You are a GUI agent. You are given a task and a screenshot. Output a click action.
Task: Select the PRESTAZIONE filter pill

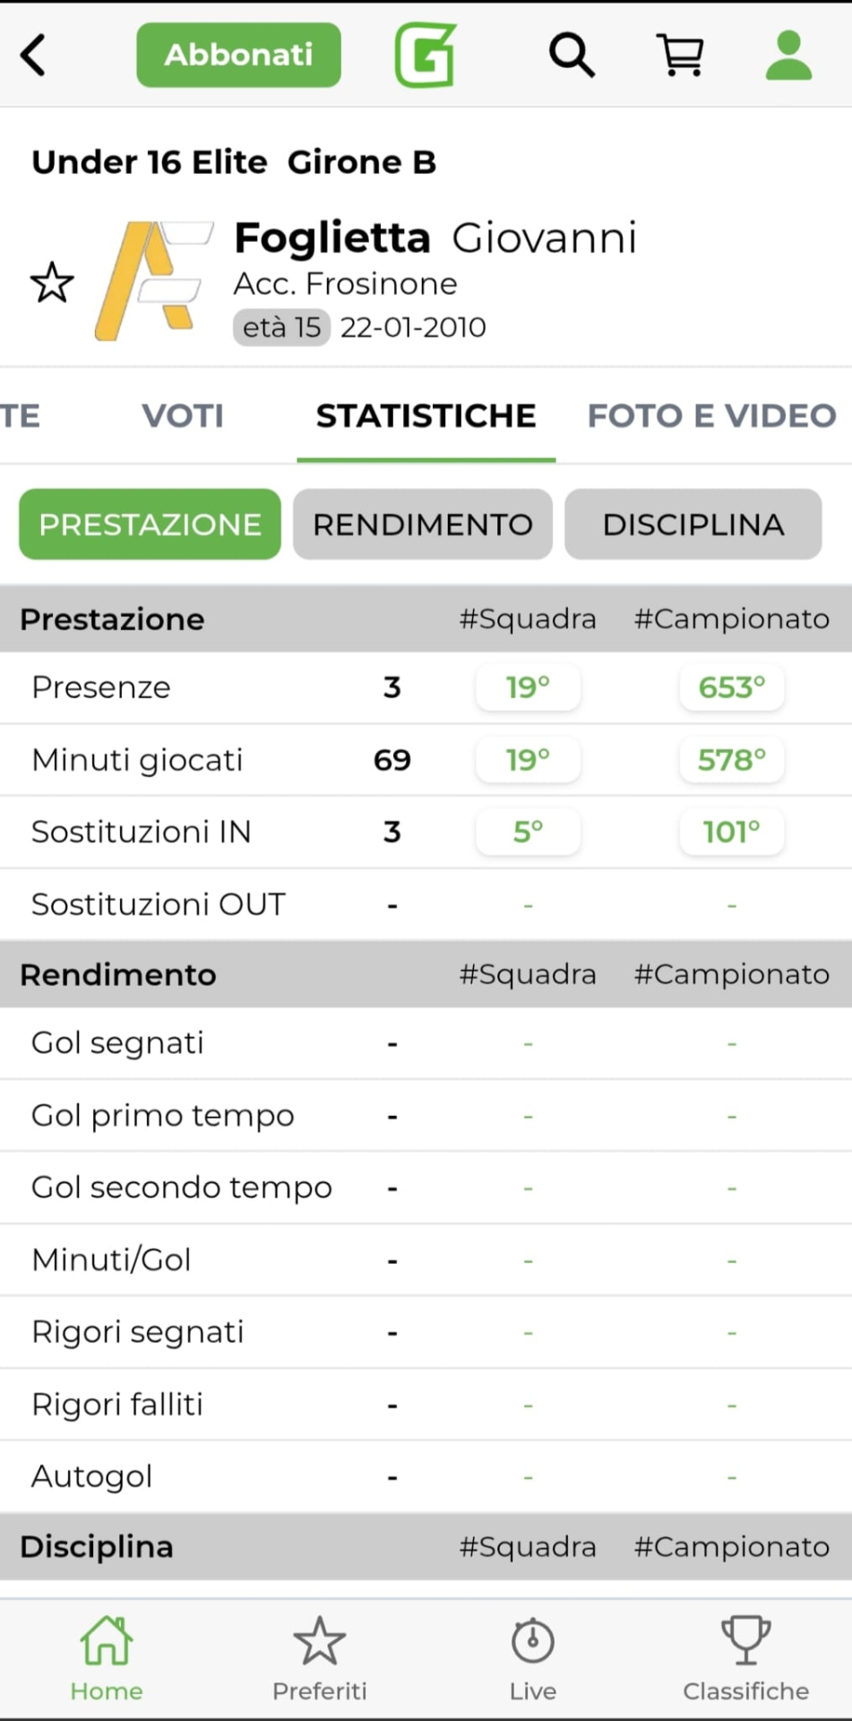(150, 524)
